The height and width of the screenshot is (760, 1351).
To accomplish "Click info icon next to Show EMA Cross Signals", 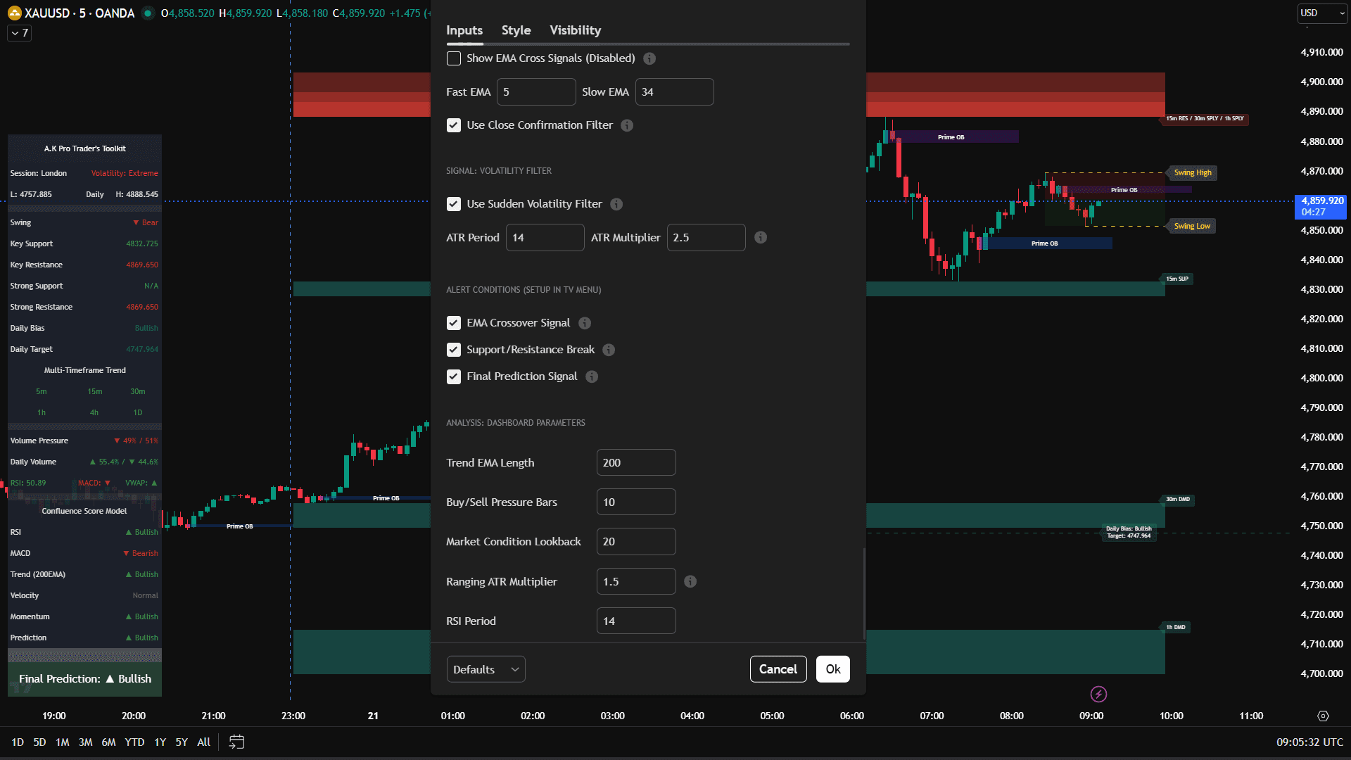I will tap(649, 58).
